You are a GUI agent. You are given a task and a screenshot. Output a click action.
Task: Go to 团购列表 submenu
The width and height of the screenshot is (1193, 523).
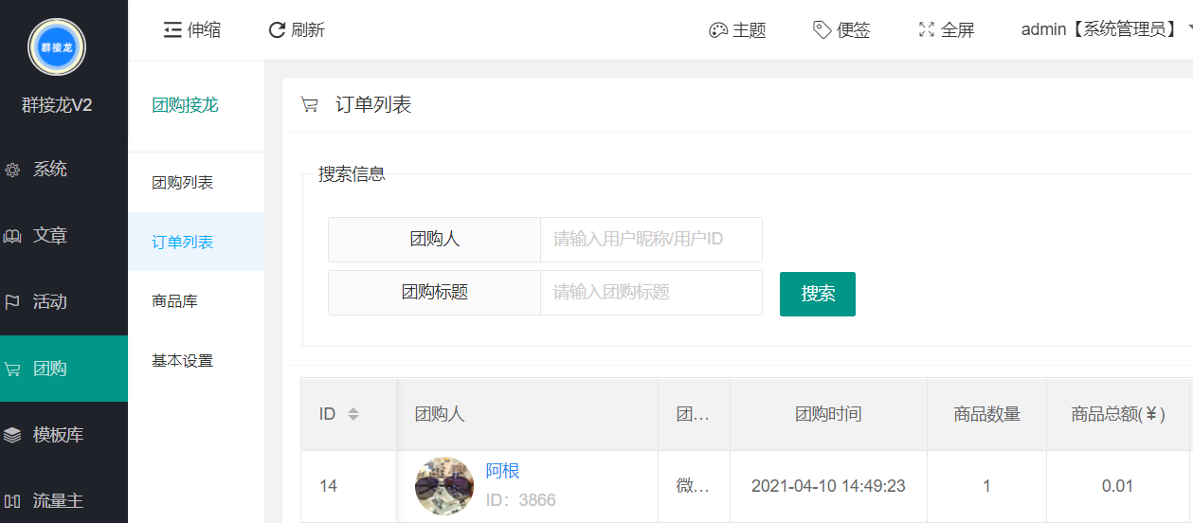coord(196,183)
